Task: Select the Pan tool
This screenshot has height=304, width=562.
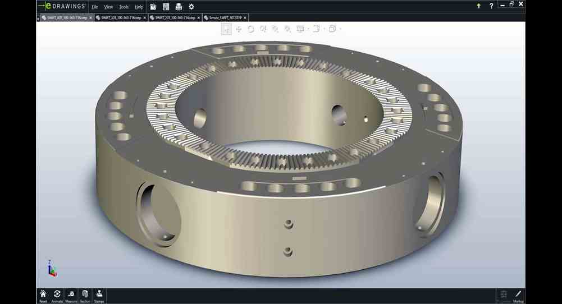Action: coord(239,29)
